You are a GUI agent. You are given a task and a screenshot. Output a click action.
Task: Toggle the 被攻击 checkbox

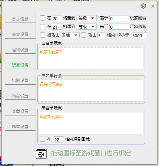(42, 35)
